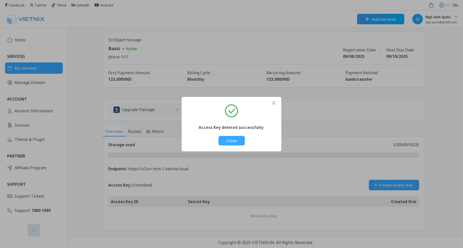The width and height of the screenshot is (463, 248).
Task: Open the endpoint link https://s3.vn-hcm-1.vietnix.cloud
Action: [x=158, y=169]
